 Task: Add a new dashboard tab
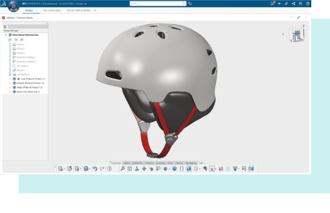pos(95,10)
